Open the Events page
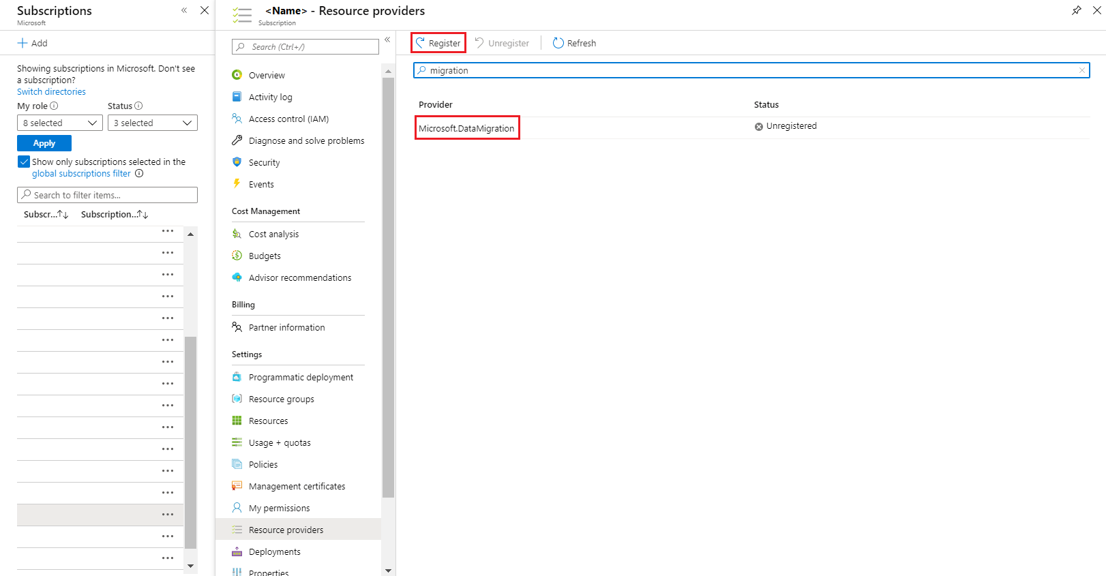This screenshot has height=576, width=1106. tap(261, 184)
